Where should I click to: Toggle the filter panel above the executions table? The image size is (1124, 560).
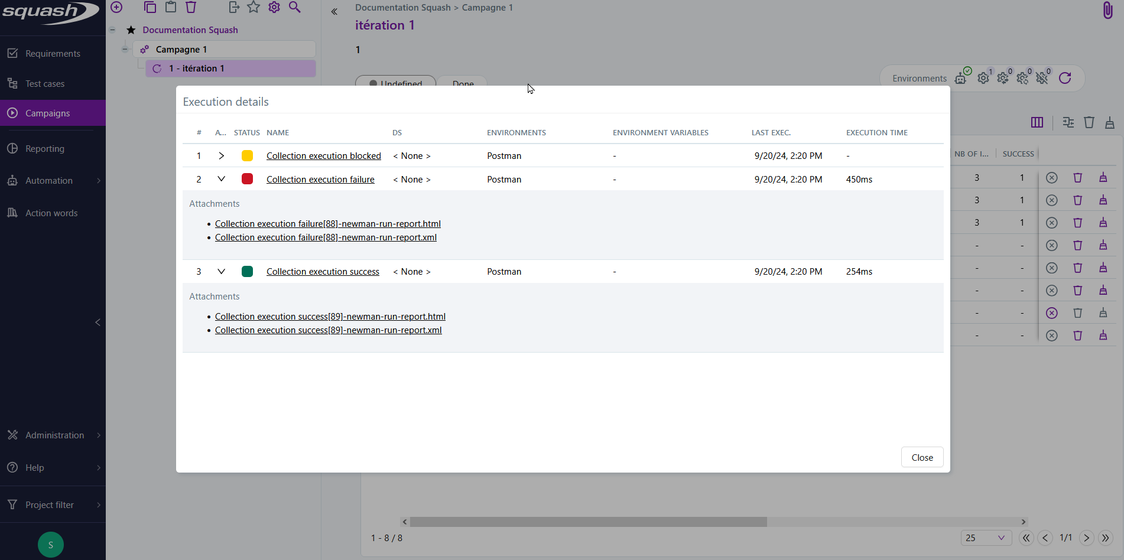pyautogui.click(x=1068, y=122)
